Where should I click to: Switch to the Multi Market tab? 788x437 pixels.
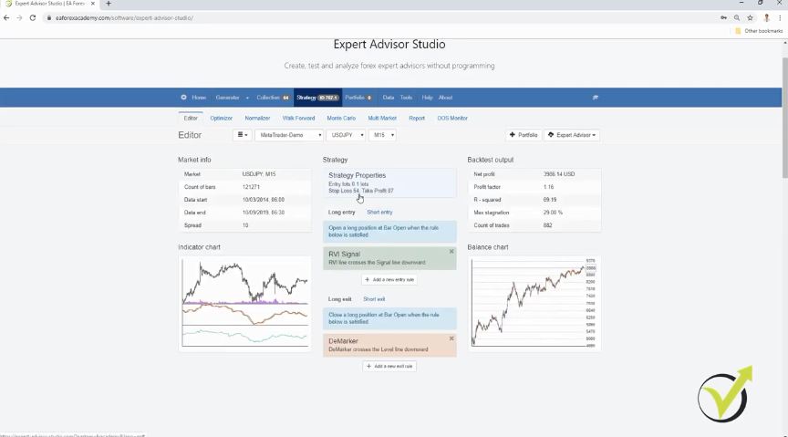coord(382,119)
